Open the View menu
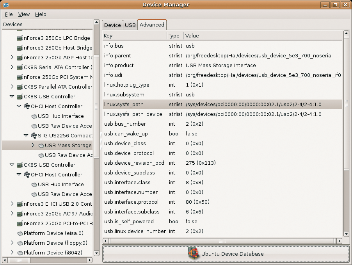 [x=24, y=14]
